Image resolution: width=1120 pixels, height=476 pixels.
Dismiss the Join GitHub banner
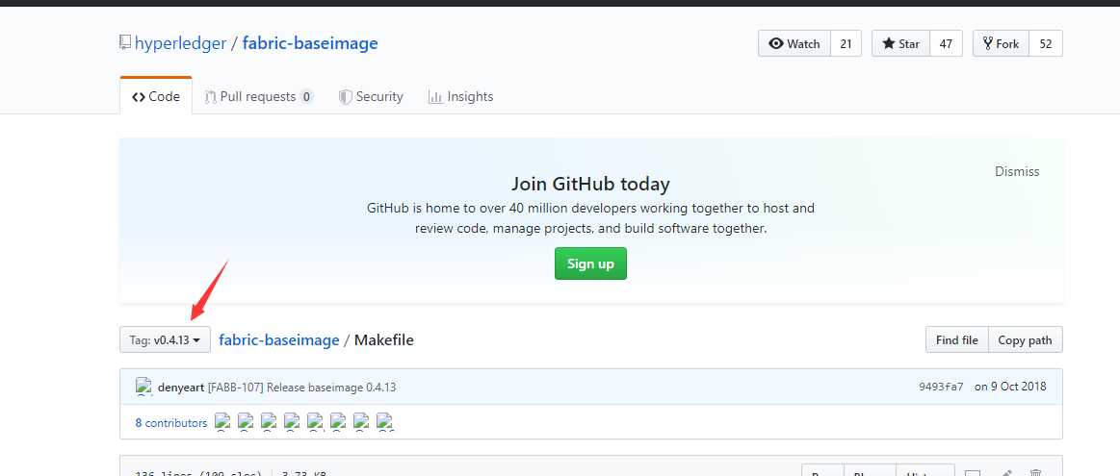1017,171
